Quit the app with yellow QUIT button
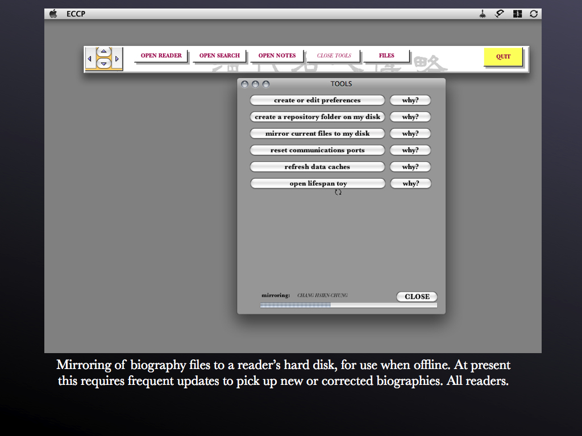The image size is (582, 436). [x=504, y=57]
